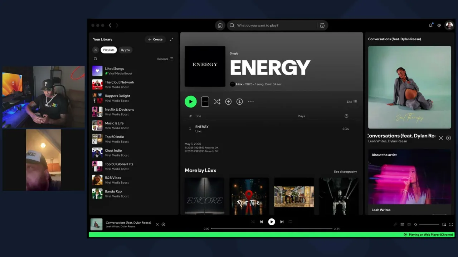The height and width of the screenshot is (257, 458).
Task: Open the Friend Activity icon beside the bell
Action: (x=439, y=25)
